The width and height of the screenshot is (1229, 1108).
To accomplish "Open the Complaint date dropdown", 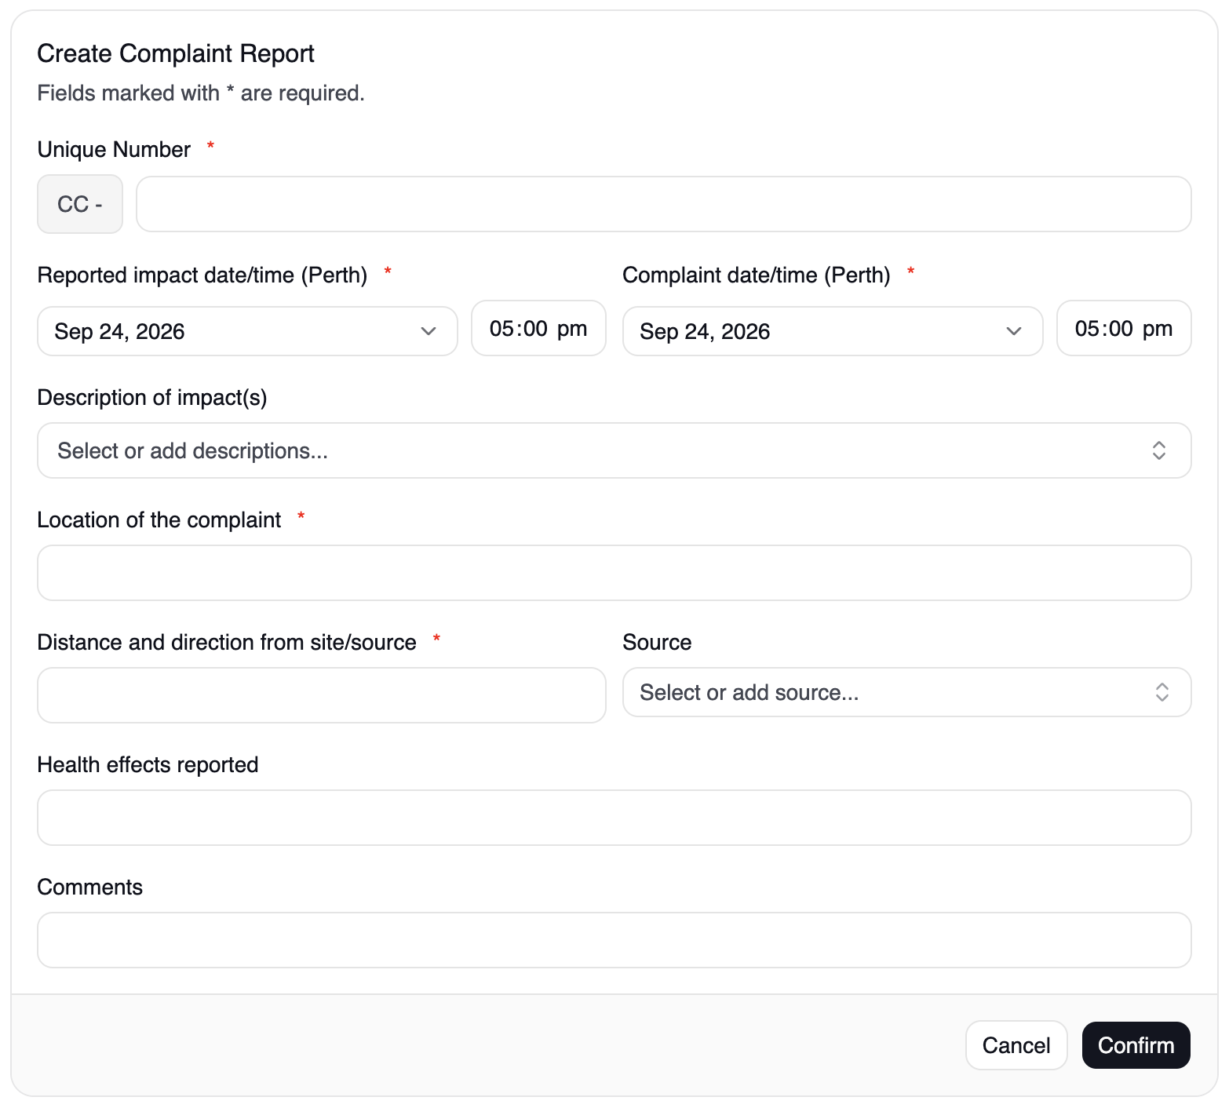I will pos(833,331).
